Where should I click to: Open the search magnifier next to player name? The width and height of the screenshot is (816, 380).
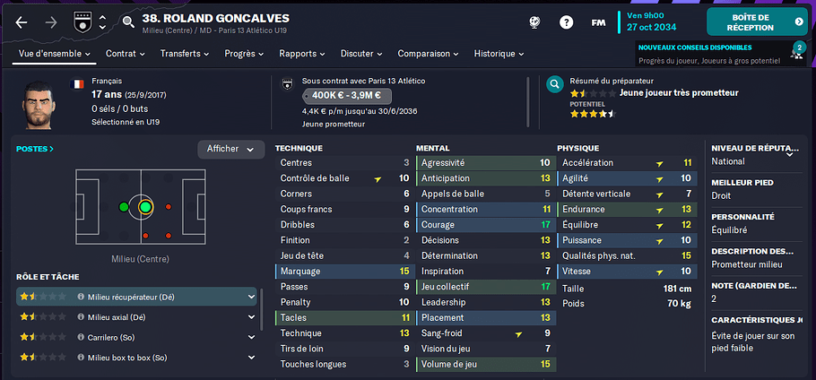tap(128, 22)
